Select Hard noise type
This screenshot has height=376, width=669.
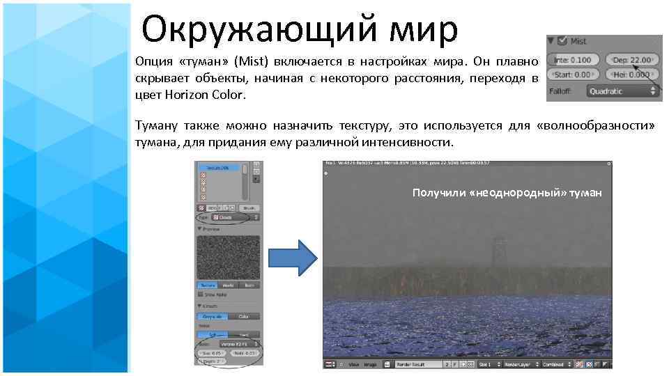[x=244, y=335]
